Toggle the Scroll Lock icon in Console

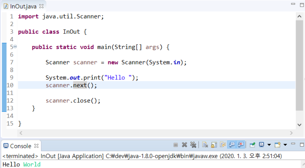coord(214,145)
